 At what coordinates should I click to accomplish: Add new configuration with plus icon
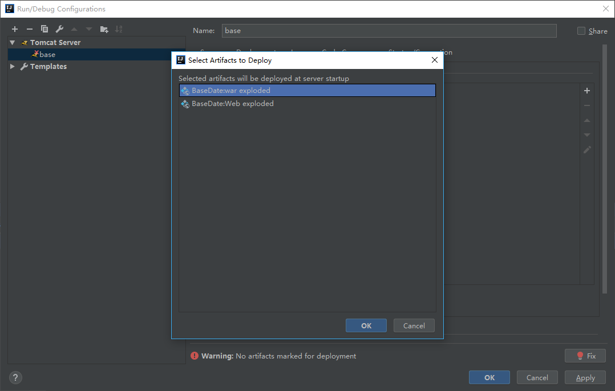pos(15,29)
